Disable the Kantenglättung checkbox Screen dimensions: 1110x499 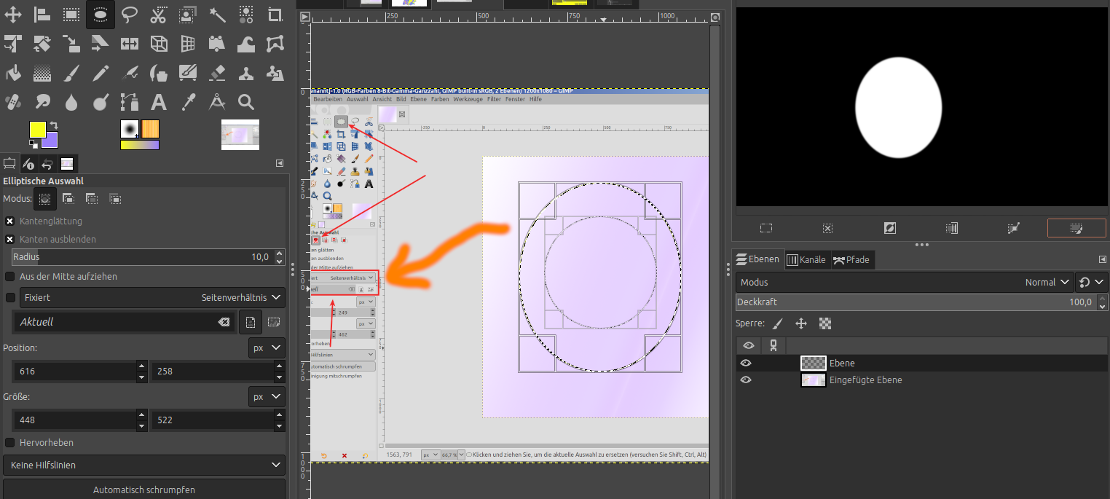coord(10,221)
